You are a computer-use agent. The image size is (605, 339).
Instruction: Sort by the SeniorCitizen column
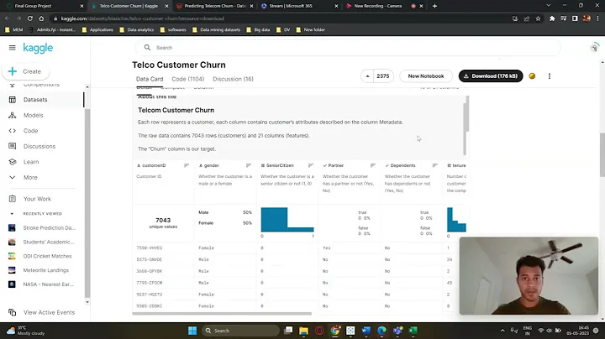(311, 165)
